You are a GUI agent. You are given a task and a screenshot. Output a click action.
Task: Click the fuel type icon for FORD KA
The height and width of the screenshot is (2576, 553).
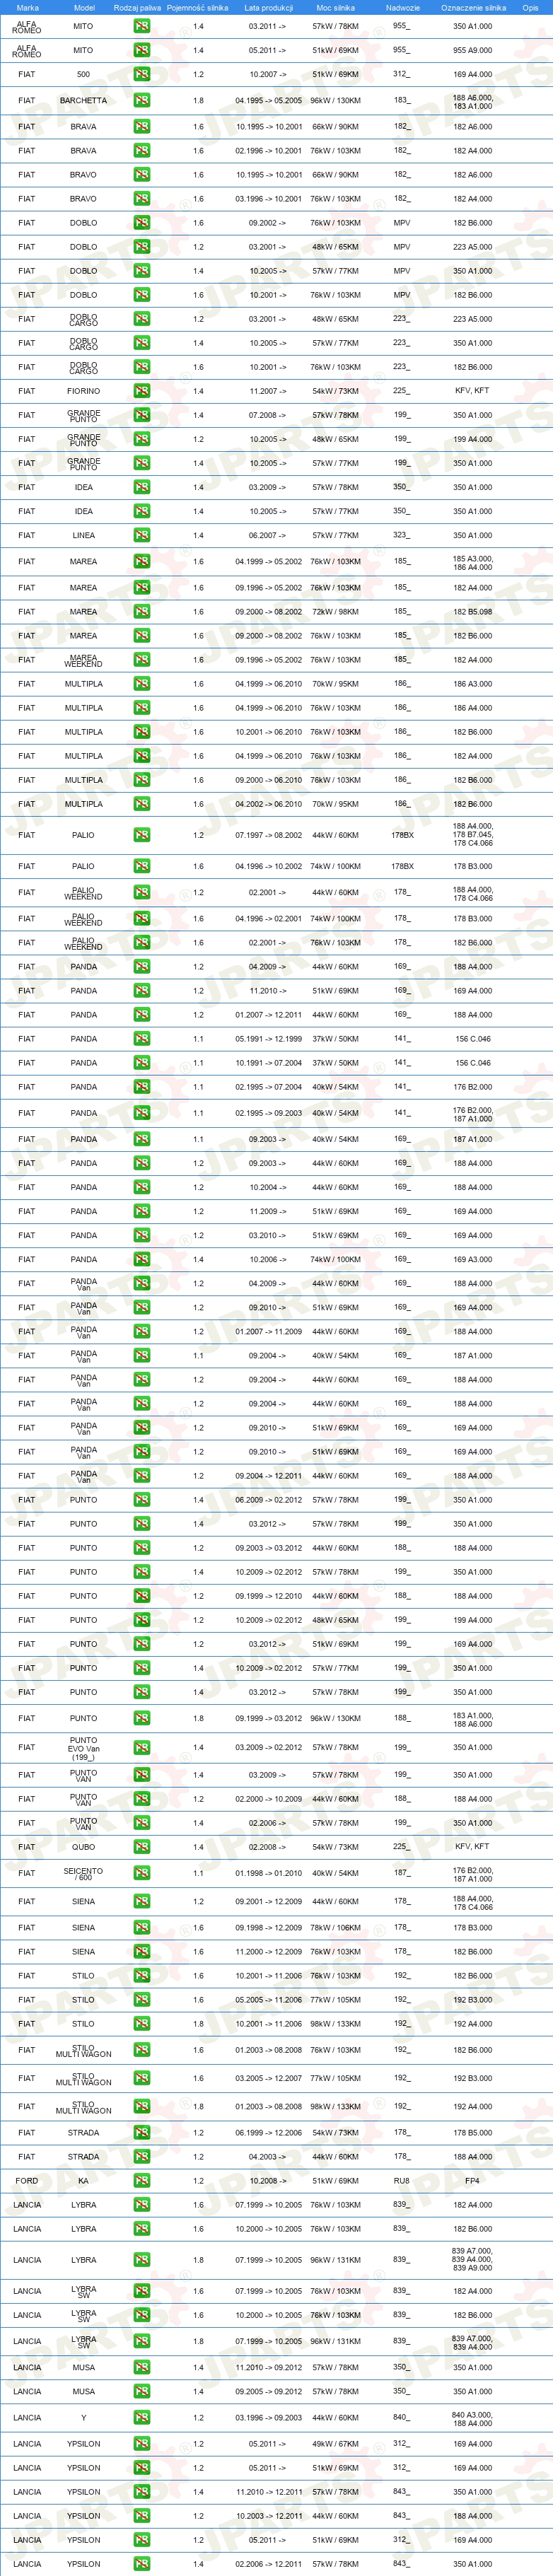point(142,2181)
